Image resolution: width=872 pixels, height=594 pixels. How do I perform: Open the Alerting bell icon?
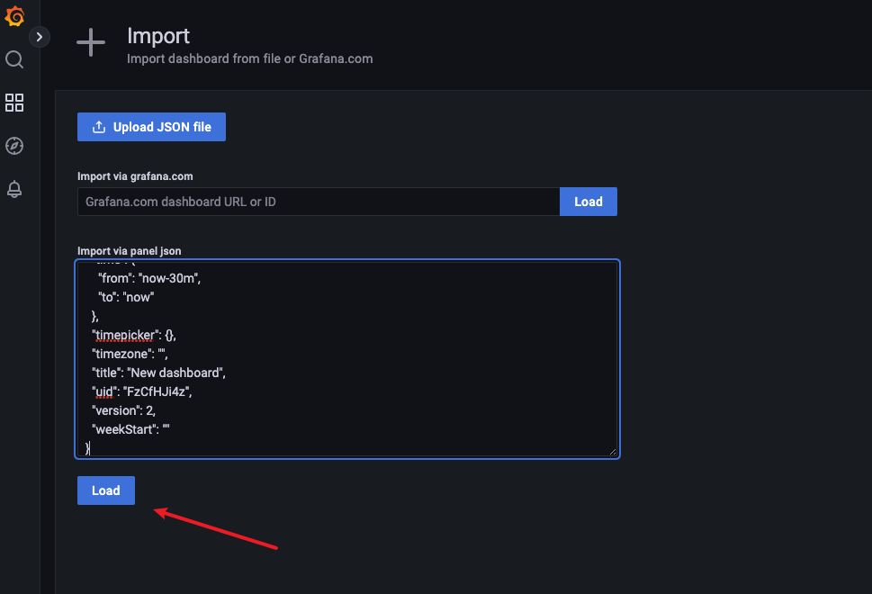pyautogui.click(x=14, y=189)
